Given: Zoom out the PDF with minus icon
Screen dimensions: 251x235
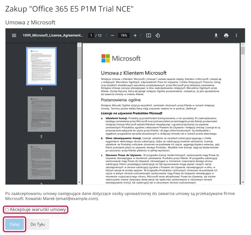Looking at the screenshot, I should [112, 35].
